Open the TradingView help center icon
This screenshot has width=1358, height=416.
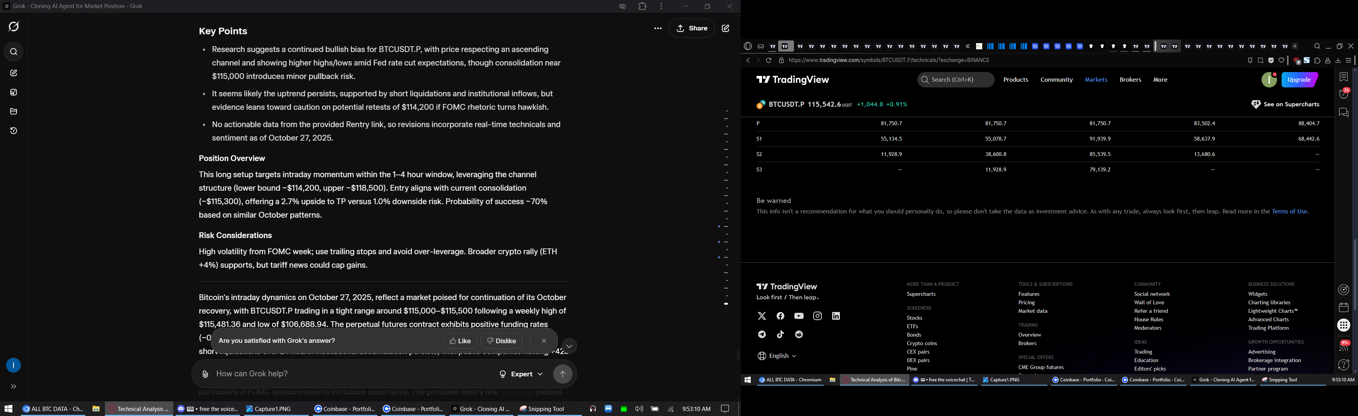click(1343, 364)
